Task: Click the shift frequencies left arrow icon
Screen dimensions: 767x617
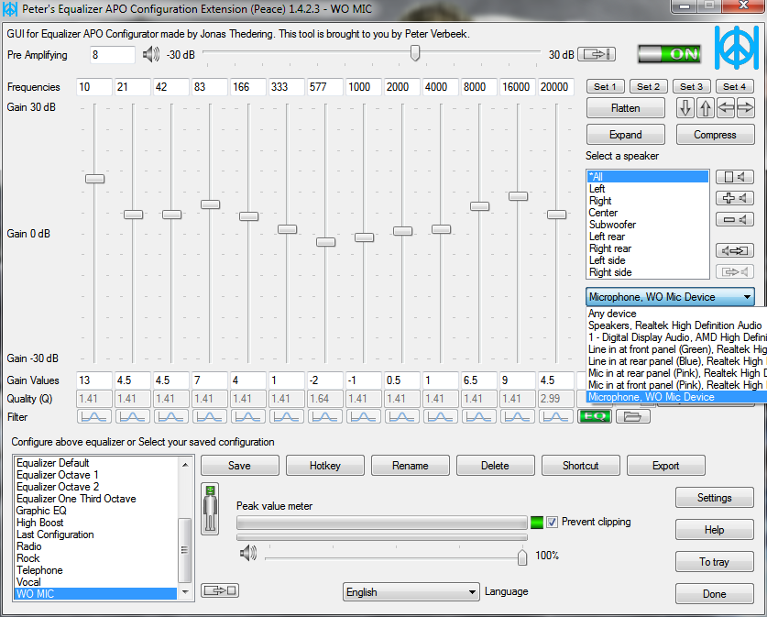Action: coord(725,108)
